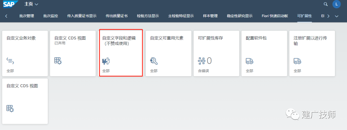Go to the 稳定性研究显示 tab
The width and height of the screenshot is (347, 130).
pos(240,16)
